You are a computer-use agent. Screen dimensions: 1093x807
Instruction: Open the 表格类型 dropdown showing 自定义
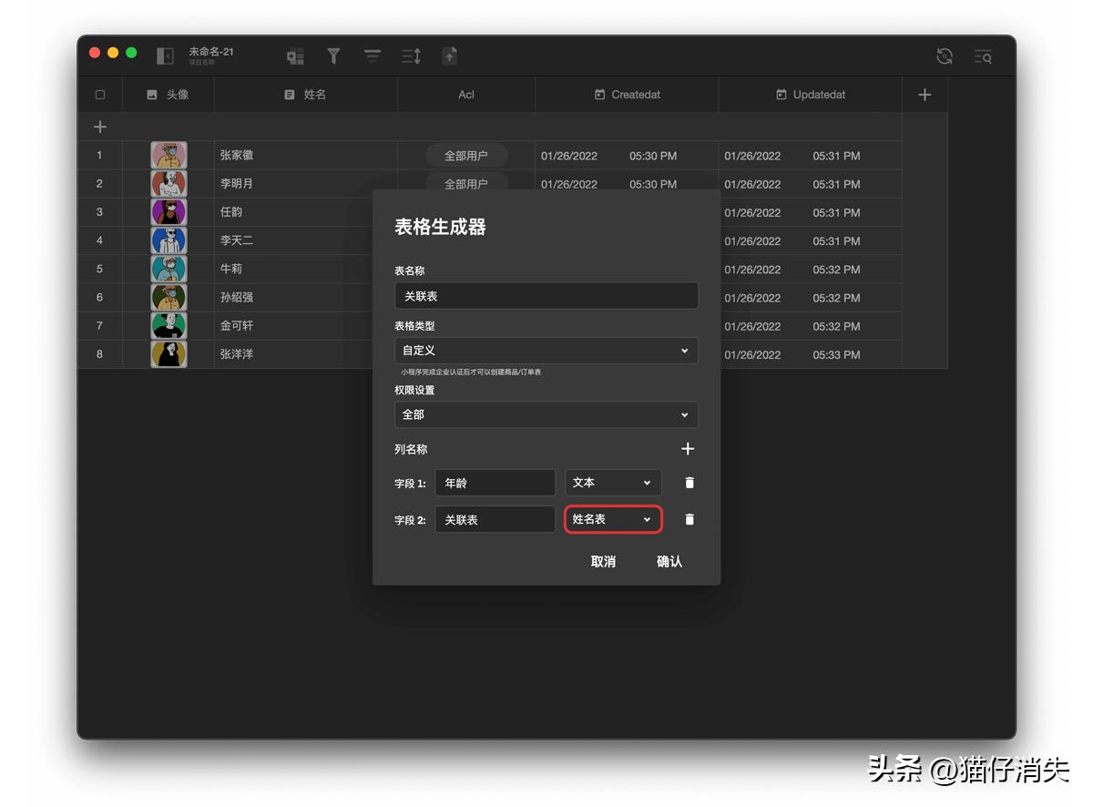546,350
